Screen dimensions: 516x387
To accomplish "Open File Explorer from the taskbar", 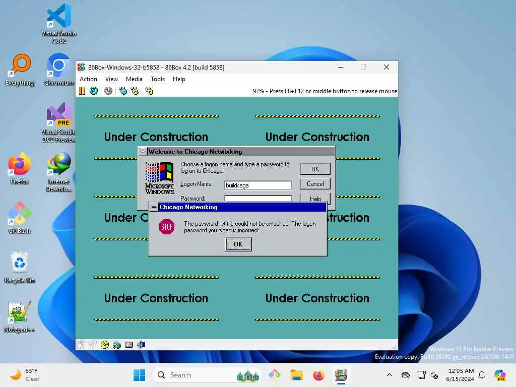I will 296,375.
